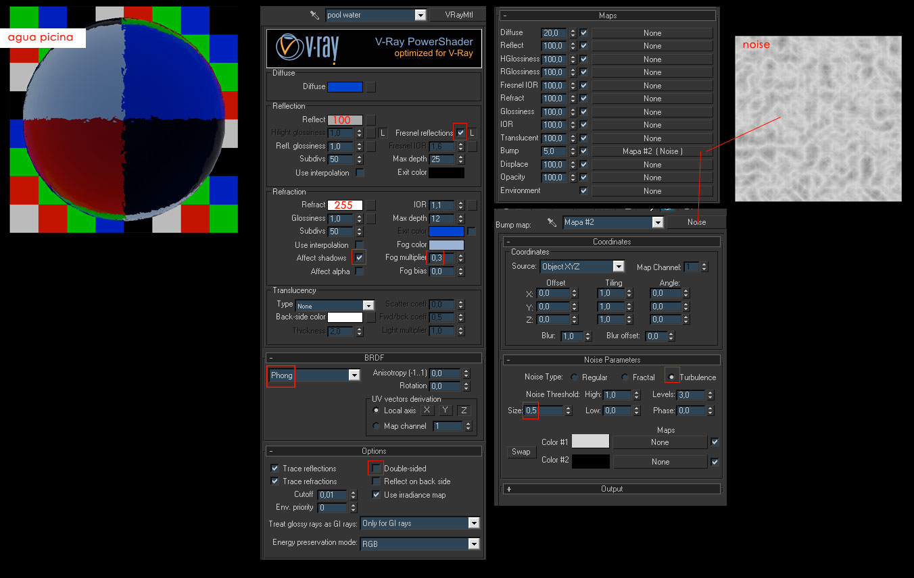The width and height of the screenshot is (914, 578).
Task: Select the X local axis button
Action: 427,411
